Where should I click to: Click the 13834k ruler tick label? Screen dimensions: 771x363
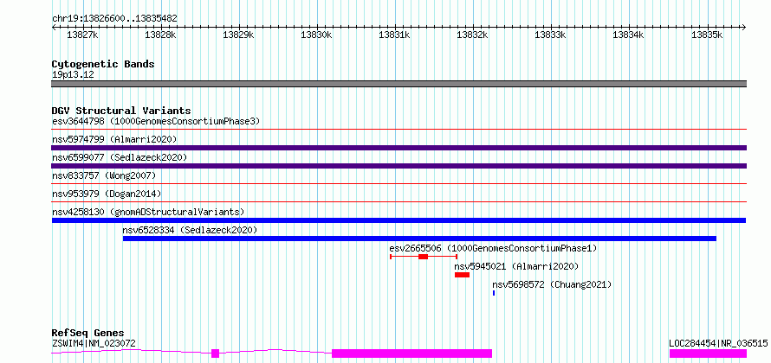pyautogui.click(x=628, y=35)
